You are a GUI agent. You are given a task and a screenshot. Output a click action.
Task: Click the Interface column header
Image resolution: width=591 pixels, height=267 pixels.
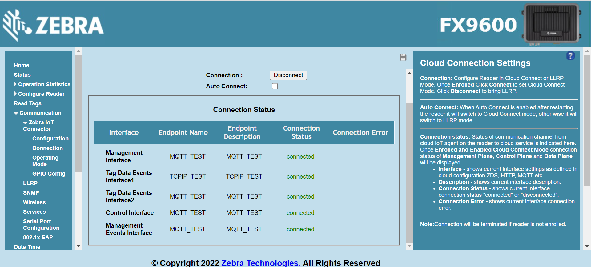[x=124, y=132]
